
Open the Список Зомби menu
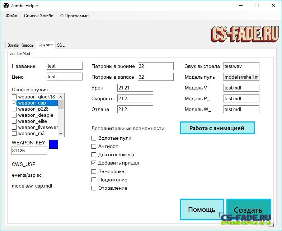tap(39, 16)
